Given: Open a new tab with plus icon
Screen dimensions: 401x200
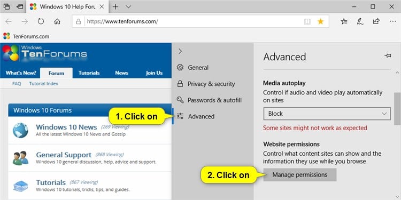Looking at the screenshot, I should point(115,6).
